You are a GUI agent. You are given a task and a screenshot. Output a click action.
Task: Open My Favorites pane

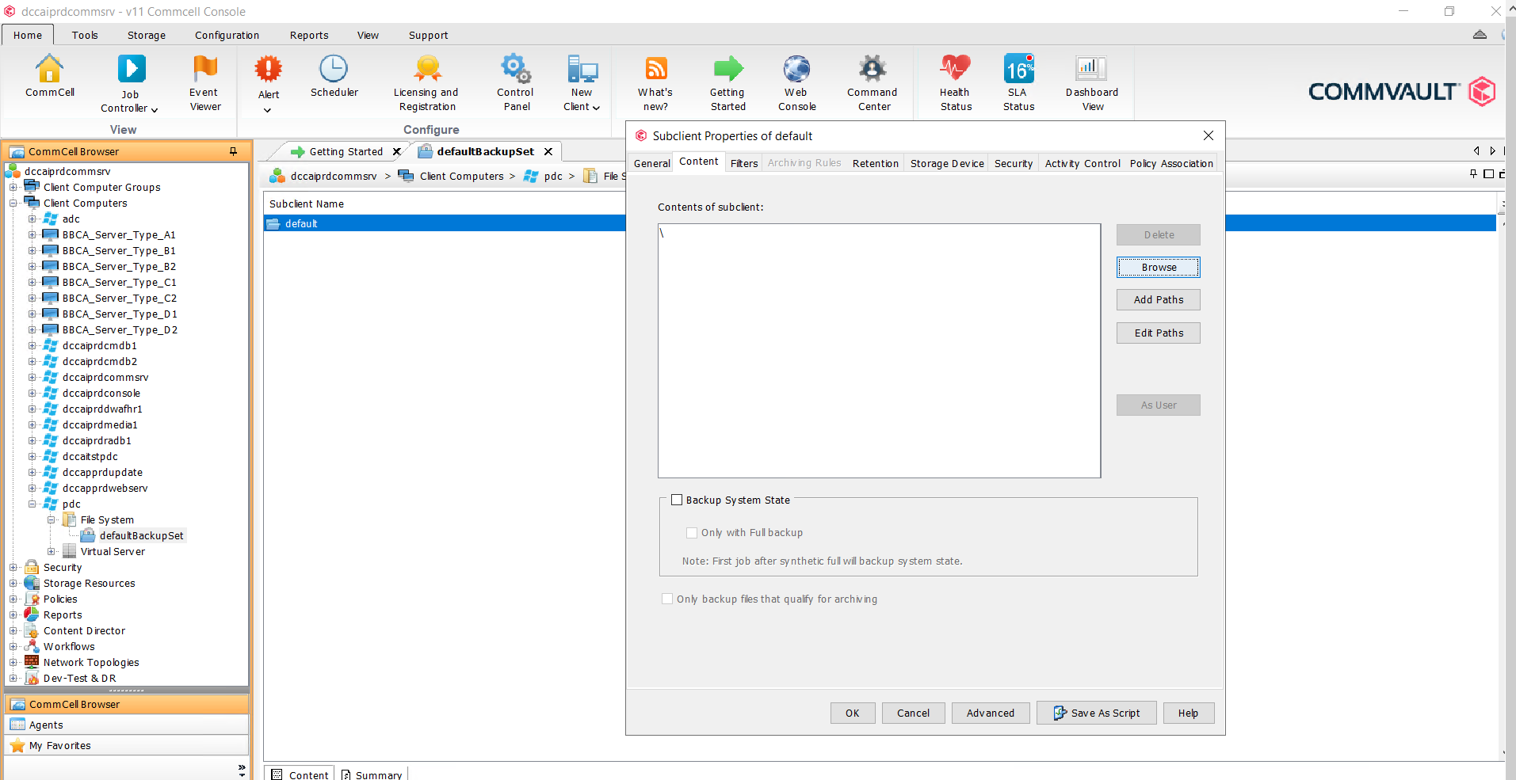click(x=127, y=745)
